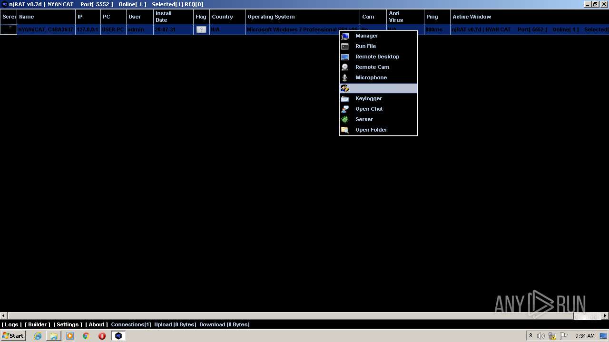Click the green bug Server icon
The image size is (609, 342).
(x=345, y=119)
